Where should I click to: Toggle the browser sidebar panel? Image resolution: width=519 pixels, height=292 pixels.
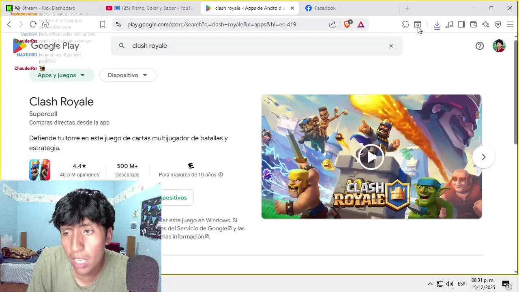(x=461, y=24)
